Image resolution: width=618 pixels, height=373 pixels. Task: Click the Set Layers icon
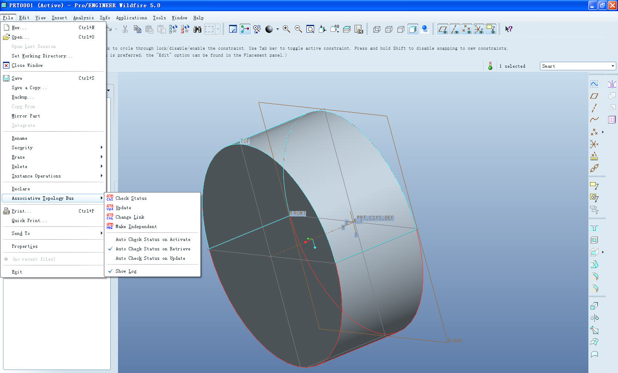347,29
